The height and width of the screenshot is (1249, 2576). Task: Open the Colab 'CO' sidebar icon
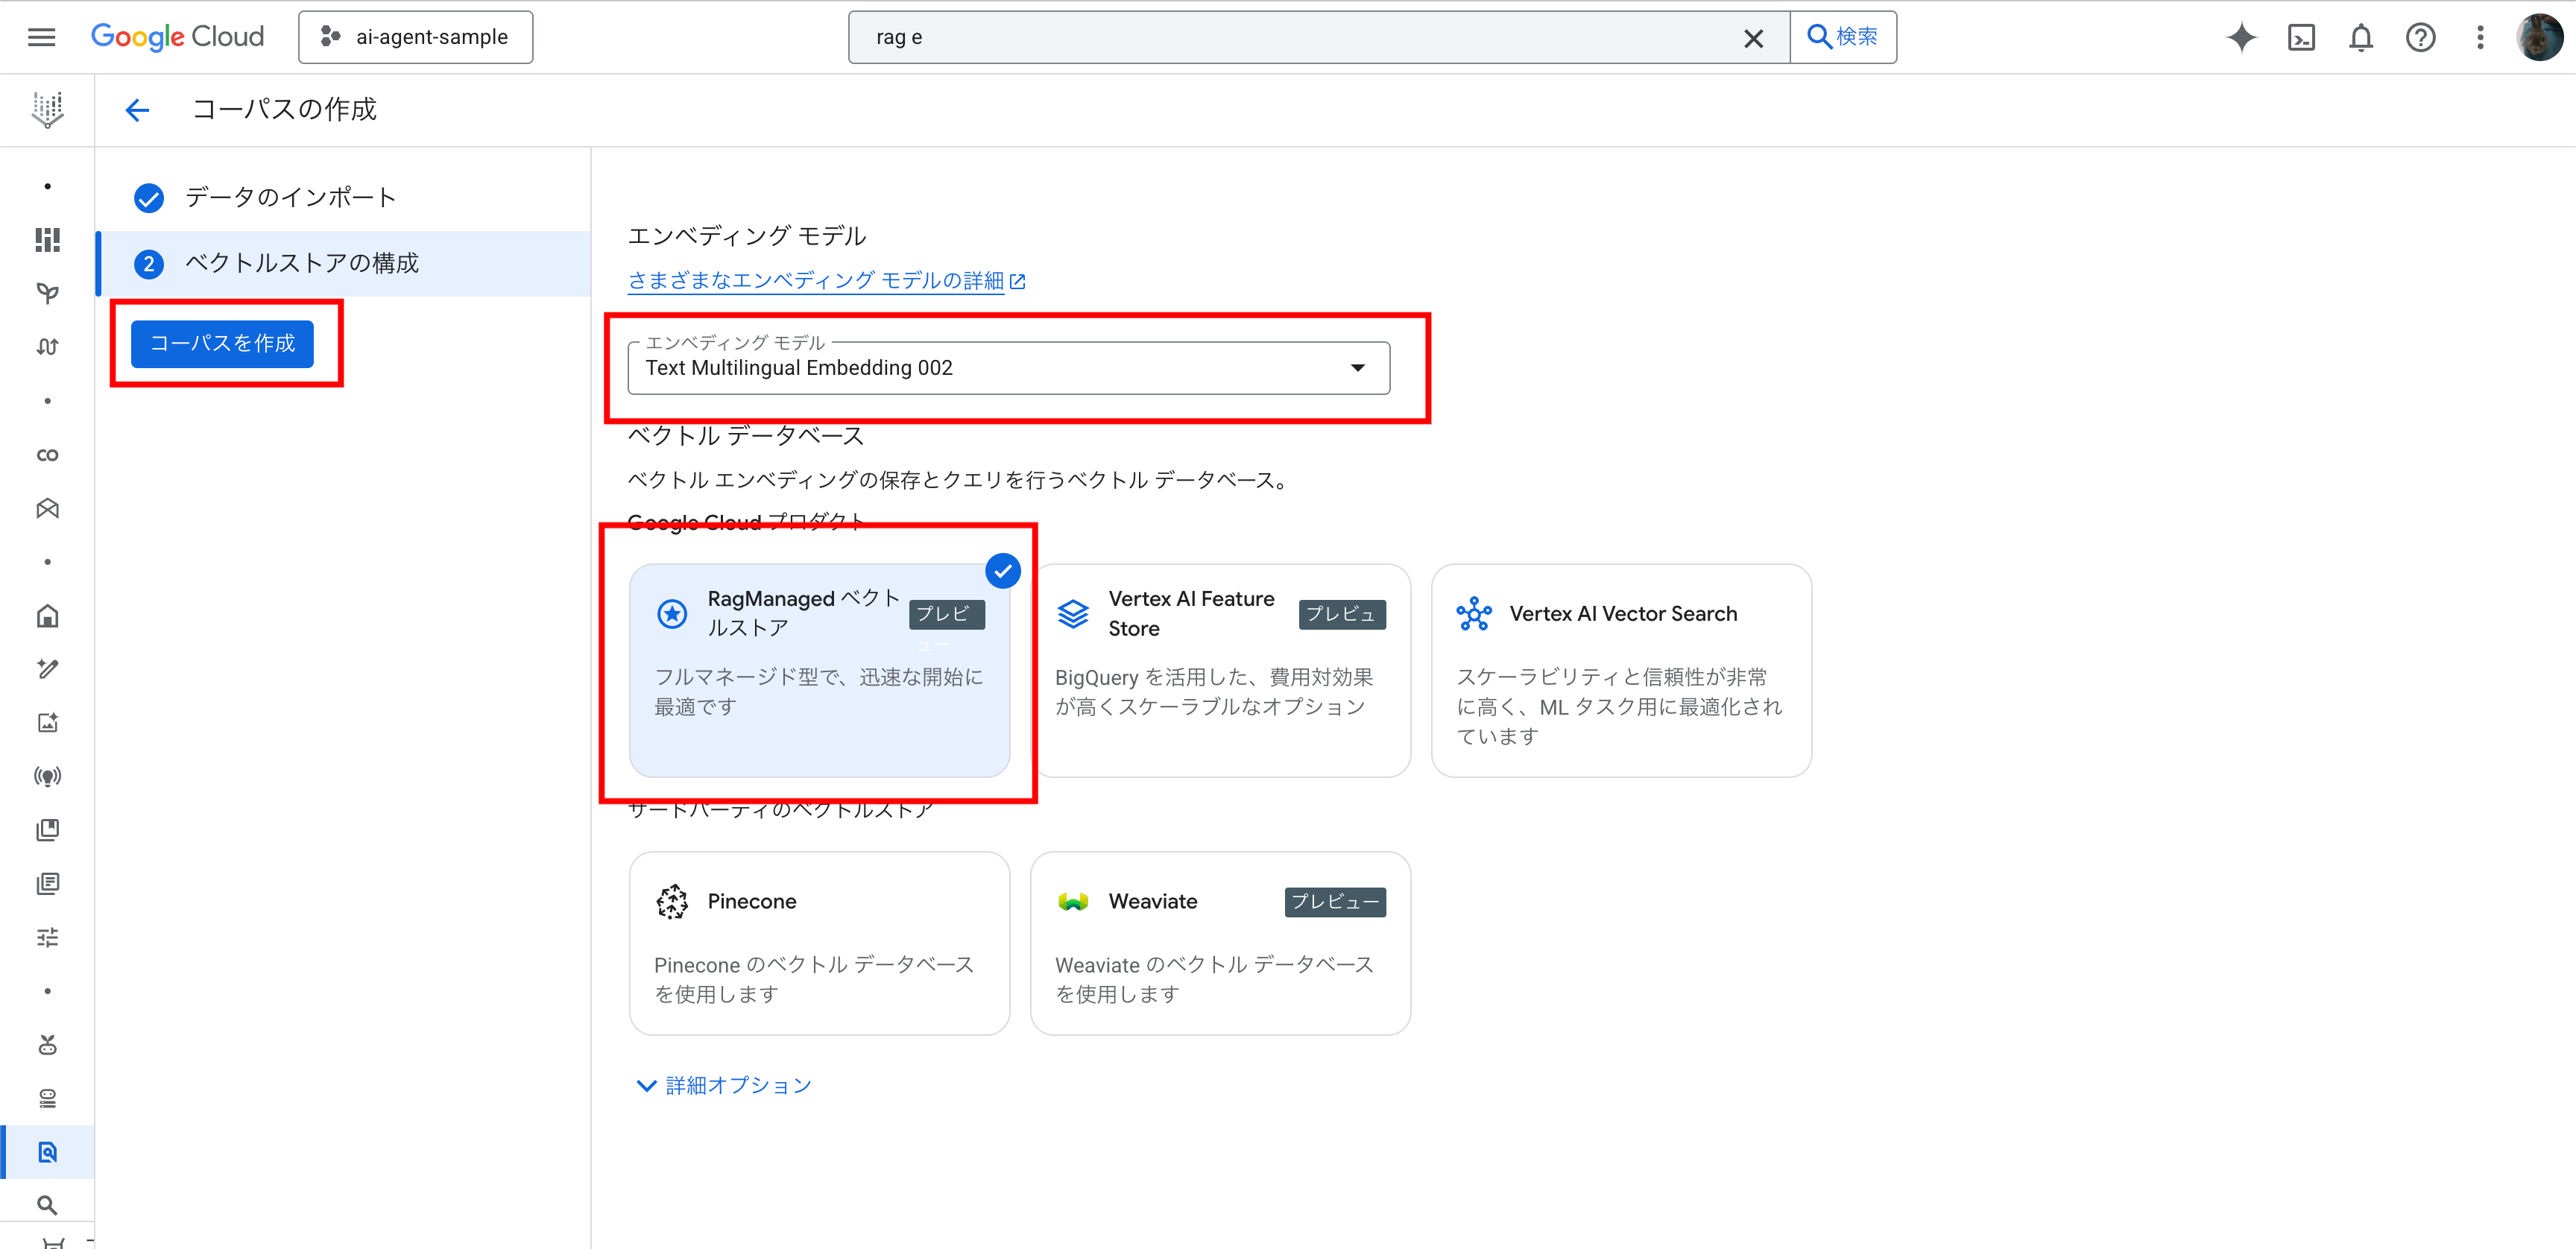(x=47, y=455)
